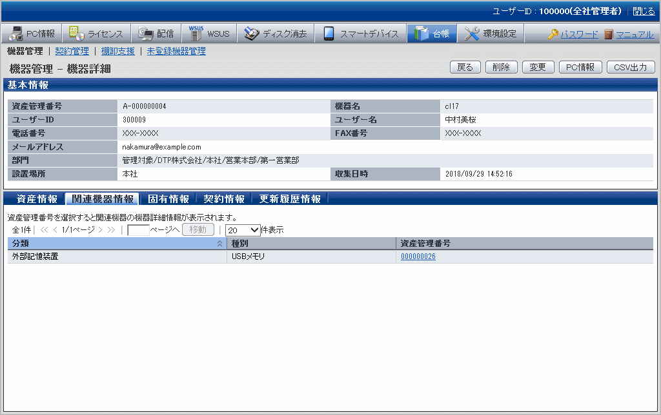Jump to last page arrow »
Image resolution: width=661 pixels, height=415 pixels.
tap(111, 230)
